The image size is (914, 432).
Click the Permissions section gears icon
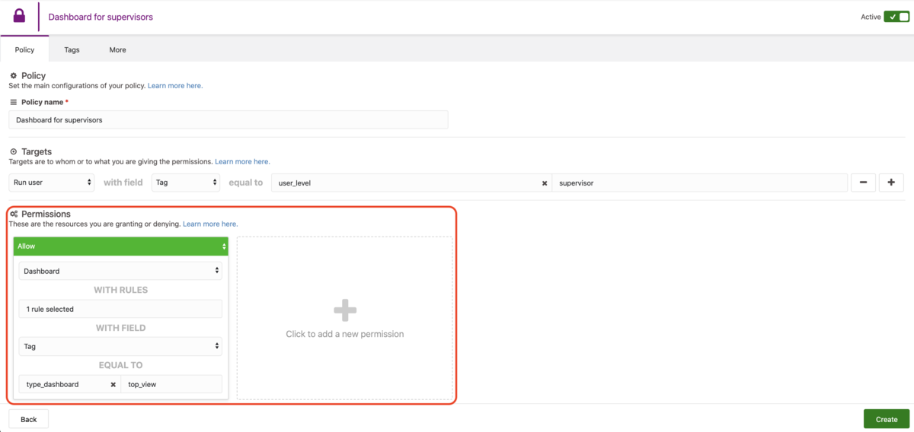point(14,214)
